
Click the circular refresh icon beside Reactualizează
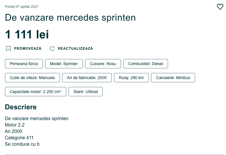coord(52,49)
